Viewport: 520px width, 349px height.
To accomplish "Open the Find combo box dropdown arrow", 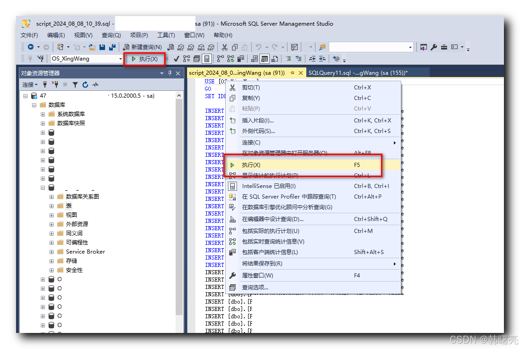I will coord(410,47).
